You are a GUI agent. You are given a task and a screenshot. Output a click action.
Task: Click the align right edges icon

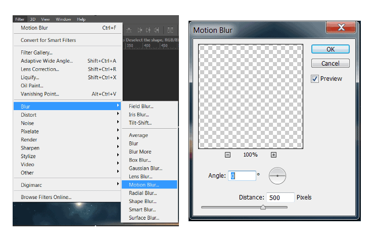pos(157,30)
